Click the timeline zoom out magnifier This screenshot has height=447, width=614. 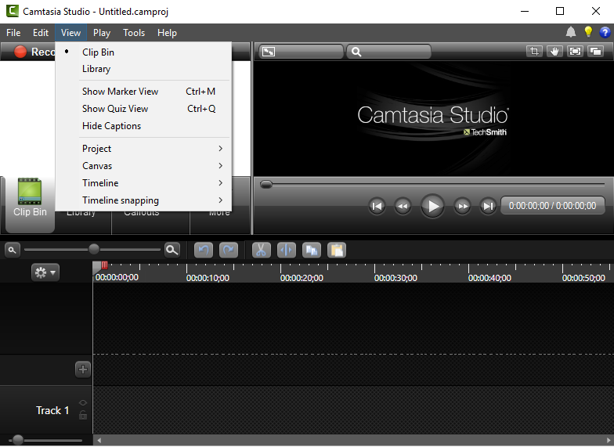[13, 250]
